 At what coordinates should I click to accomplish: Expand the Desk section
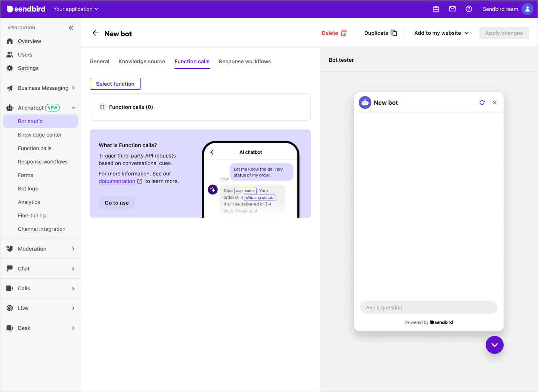coord(40,328)
